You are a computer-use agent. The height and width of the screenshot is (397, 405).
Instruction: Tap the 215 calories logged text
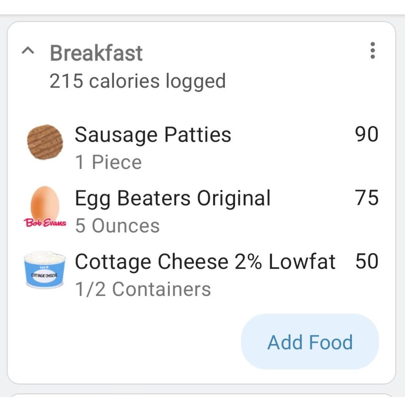(138, 81)
